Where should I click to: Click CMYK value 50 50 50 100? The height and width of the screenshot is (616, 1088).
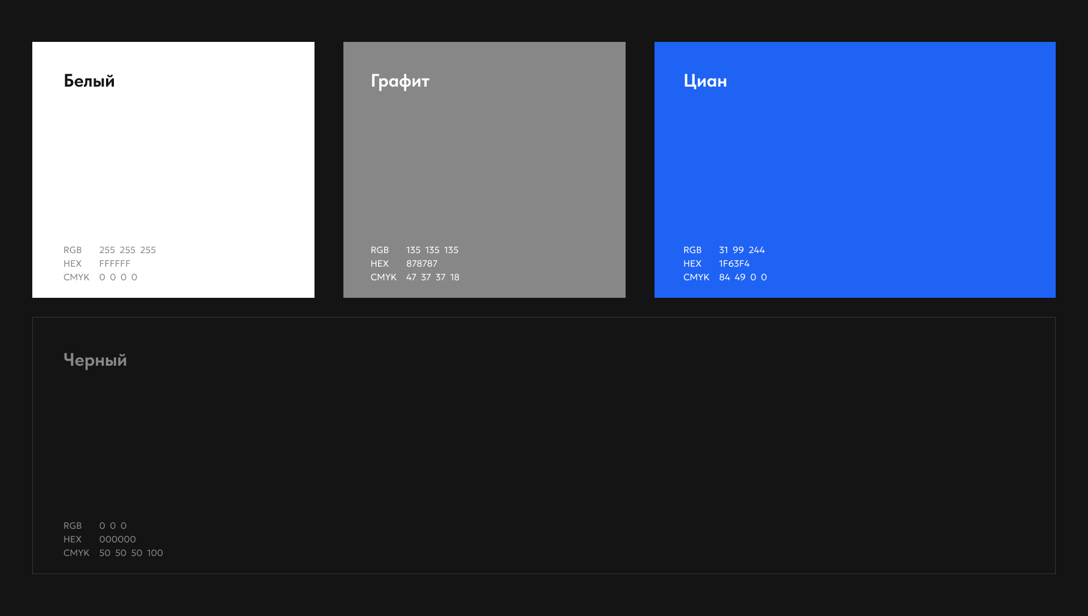coord(131,553)
